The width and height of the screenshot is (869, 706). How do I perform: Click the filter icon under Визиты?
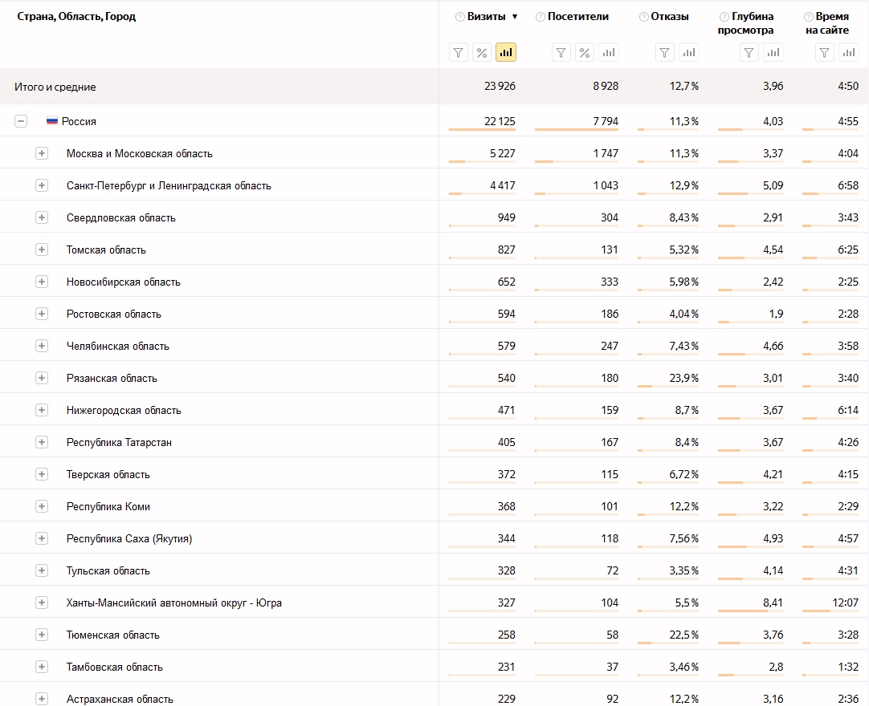pos(459,53)
